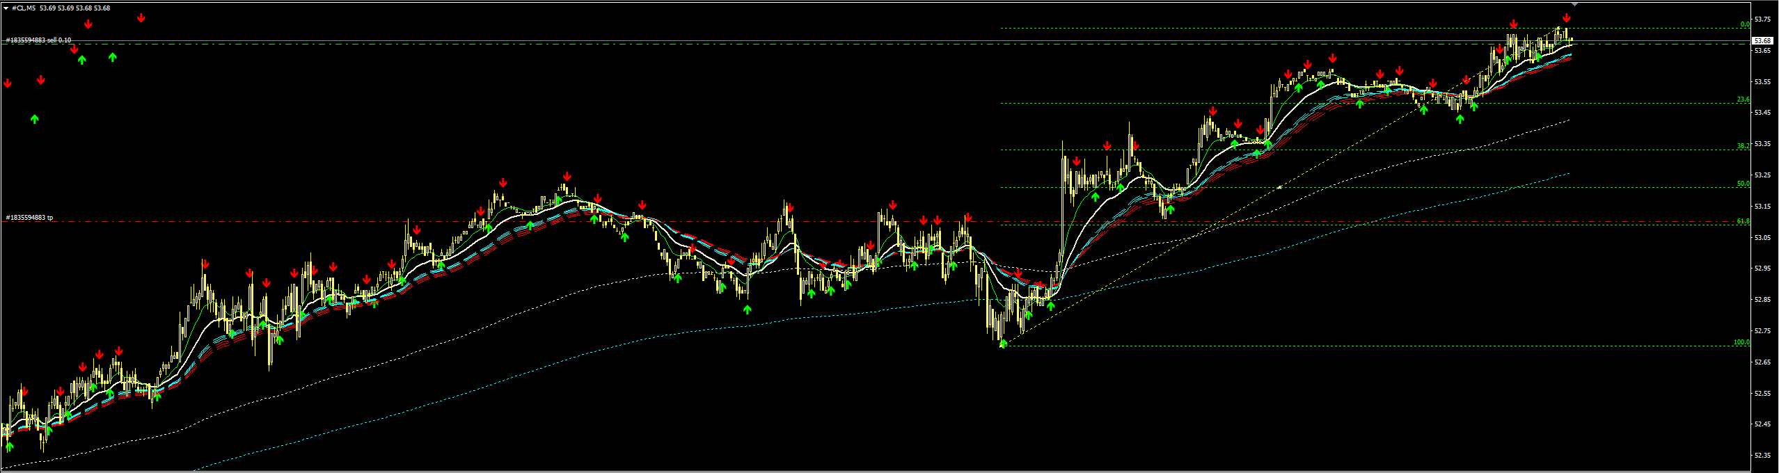The height and width of the screenshot is (473, 1779).
Task: Click the Fibonacci 50.0 level label
Action: [1743, 184]
